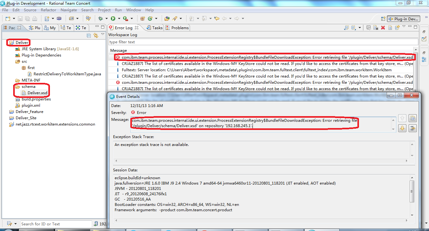Screen dimensions: 429x231
Task: Select RestrictDeliveryToWorkitemType.java file
Action: pos(65,74)
